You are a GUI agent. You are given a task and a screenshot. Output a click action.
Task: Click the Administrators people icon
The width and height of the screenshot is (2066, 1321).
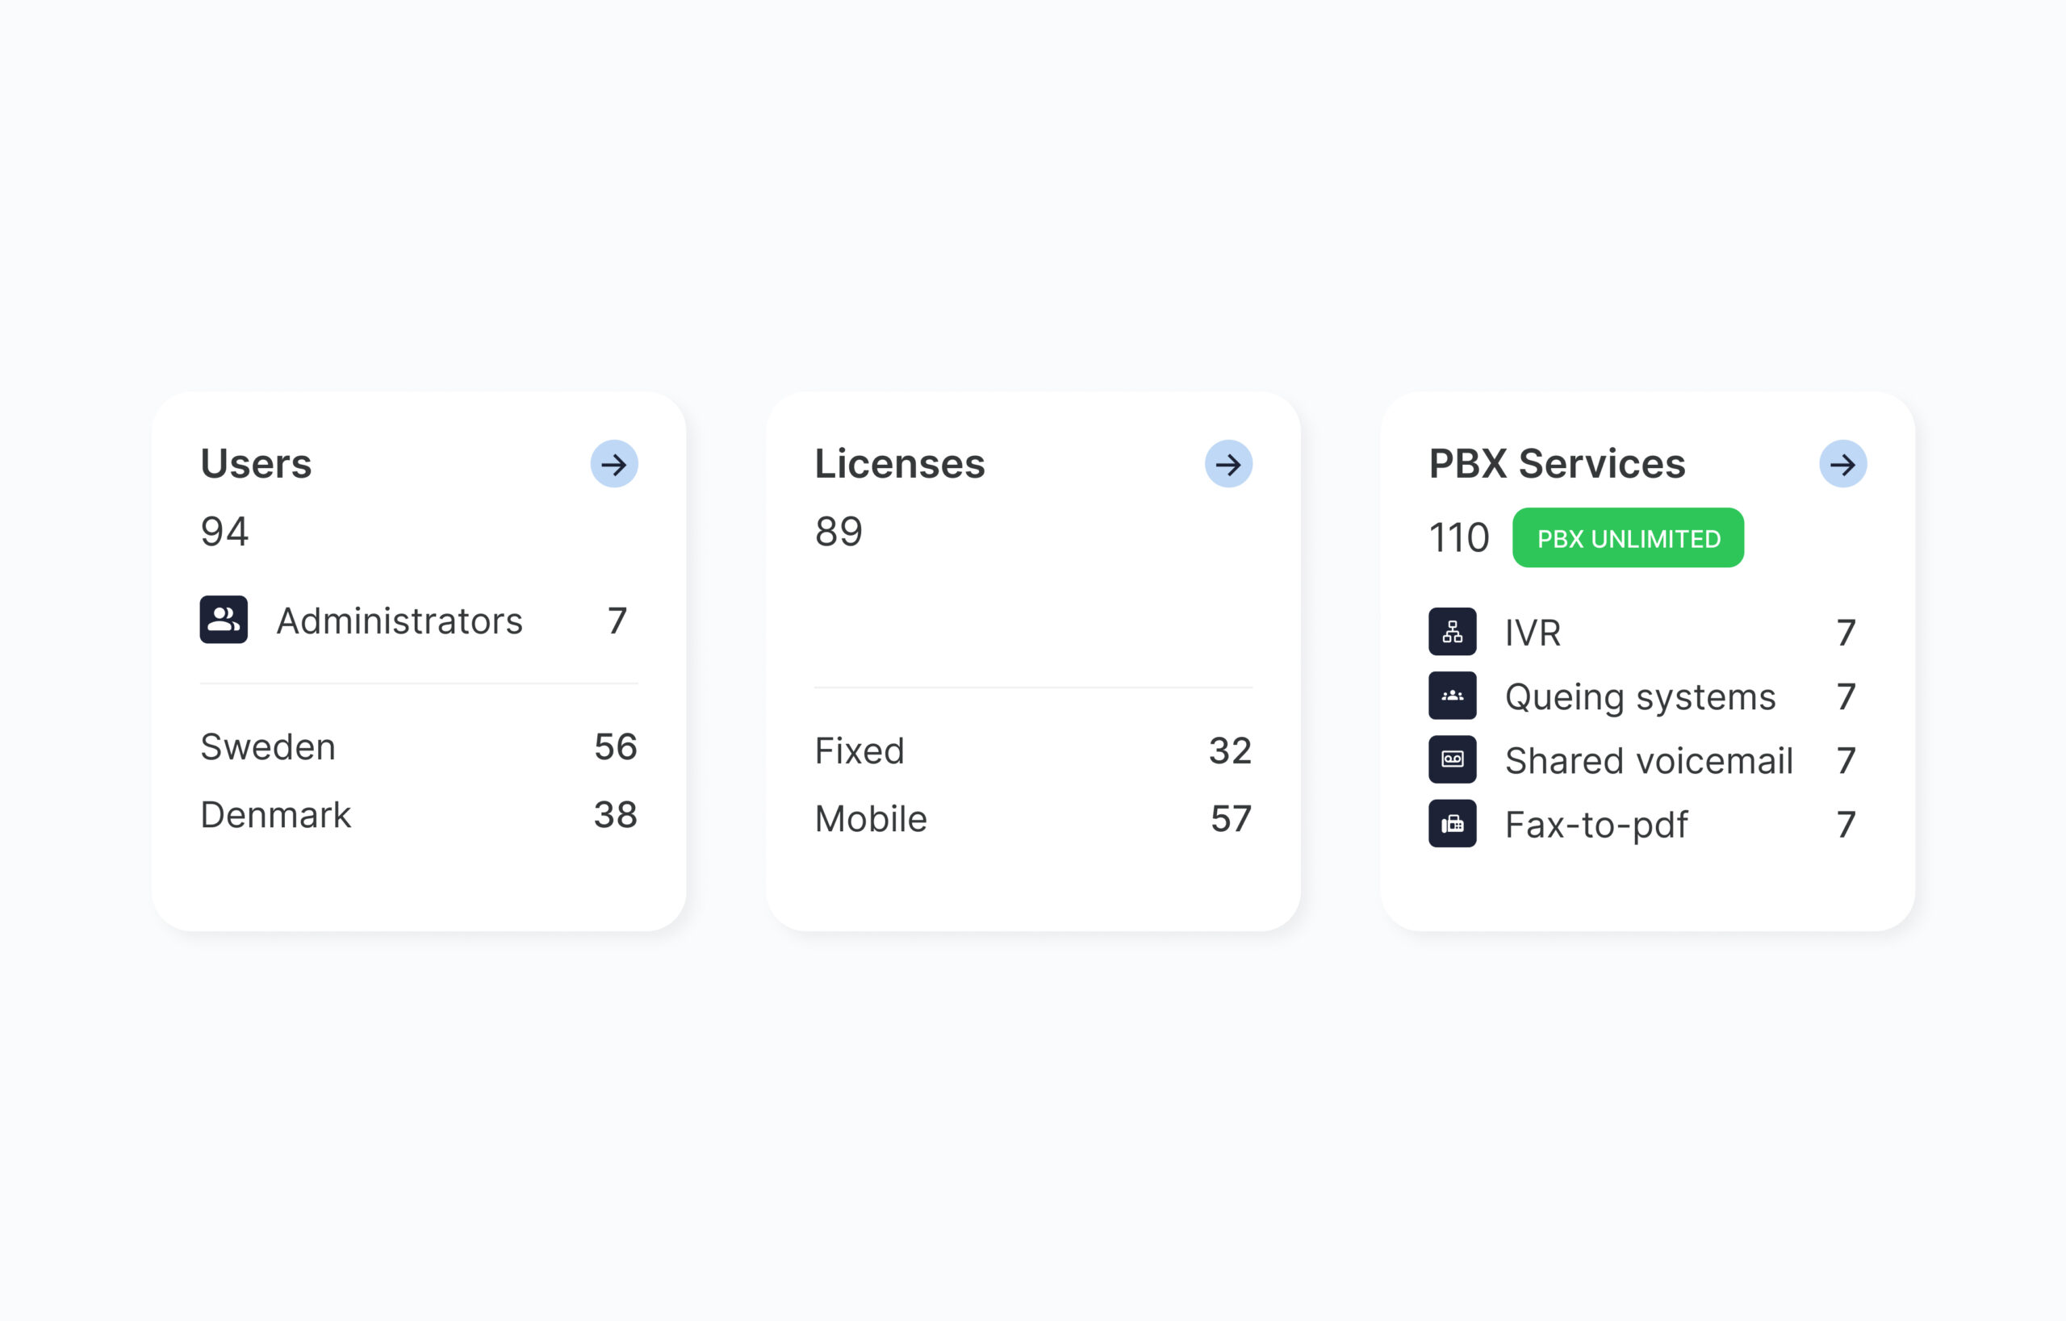224,619
